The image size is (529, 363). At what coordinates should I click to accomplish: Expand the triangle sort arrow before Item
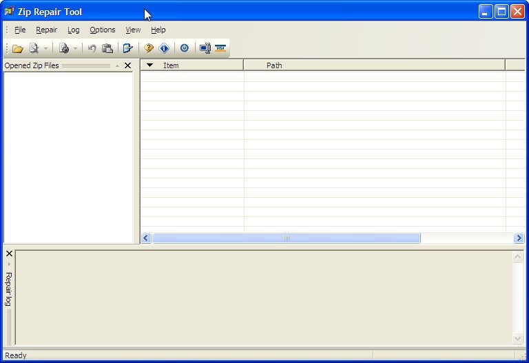pyautogui.click(x=150, y=65)
